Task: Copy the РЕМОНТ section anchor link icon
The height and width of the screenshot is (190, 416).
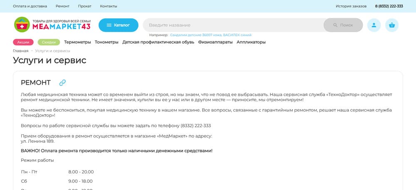Action: click(62, 83)
